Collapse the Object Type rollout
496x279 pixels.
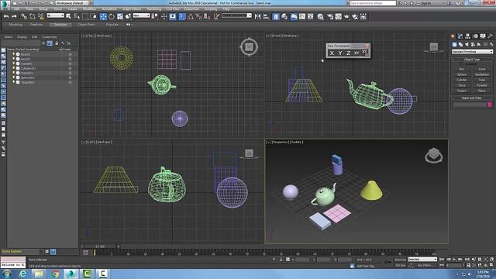472,60
